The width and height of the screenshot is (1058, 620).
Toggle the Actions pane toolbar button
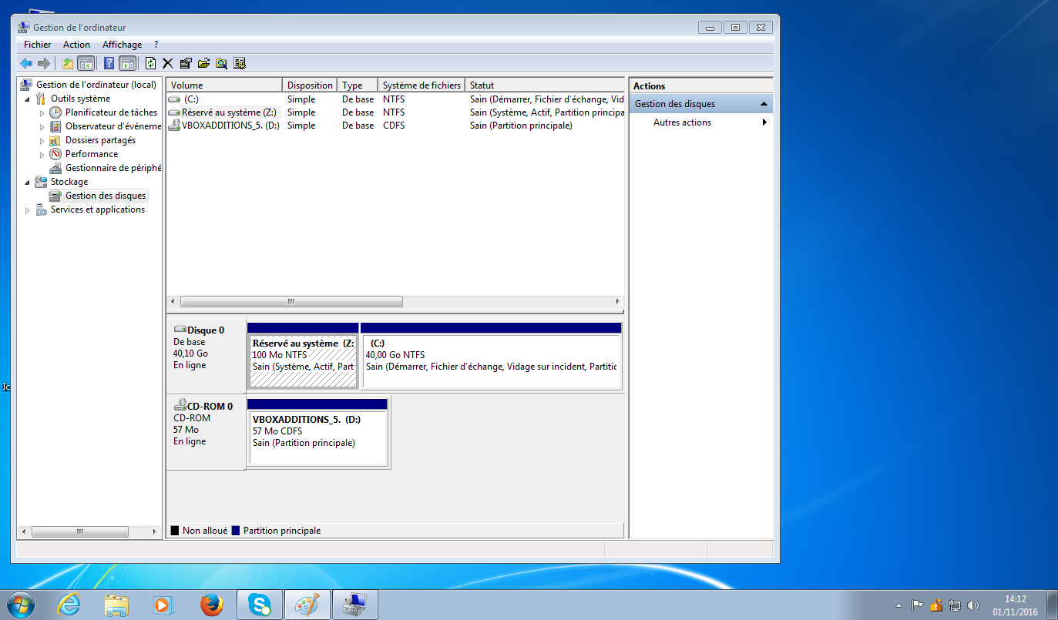pyautogui.click(x=127, y=63)
